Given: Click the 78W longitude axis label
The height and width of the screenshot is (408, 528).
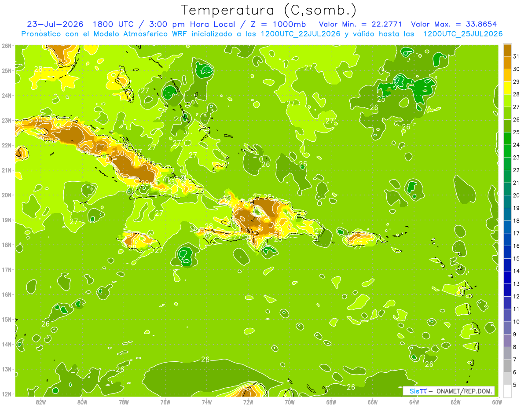Looking at the screenshot, I should (124, 402).
